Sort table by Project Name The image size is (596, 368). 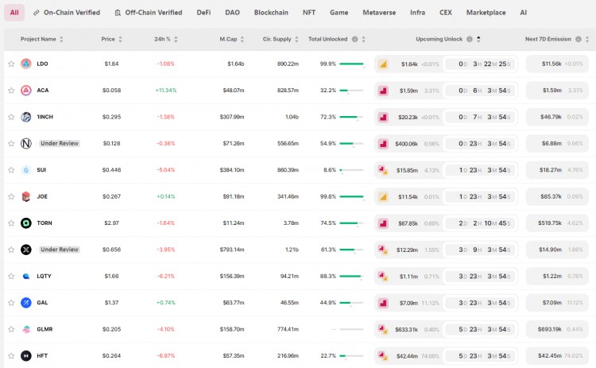point(61,39)
